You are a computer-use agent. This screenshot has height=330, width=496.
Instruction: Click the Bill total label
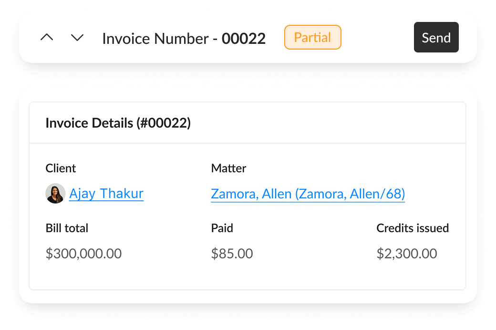(67, 228)
